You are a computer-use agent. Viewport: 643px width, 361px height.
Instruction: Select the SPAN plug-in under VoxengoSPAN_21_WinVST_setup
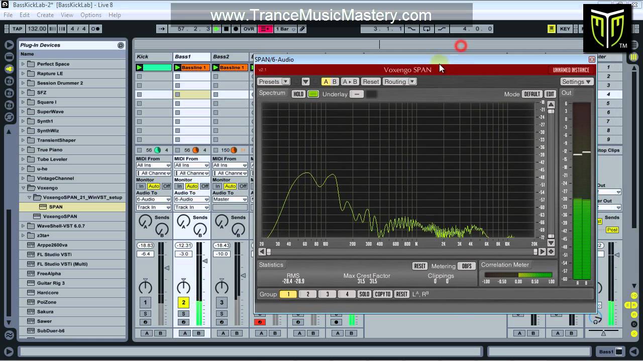(x=56, y=207)
